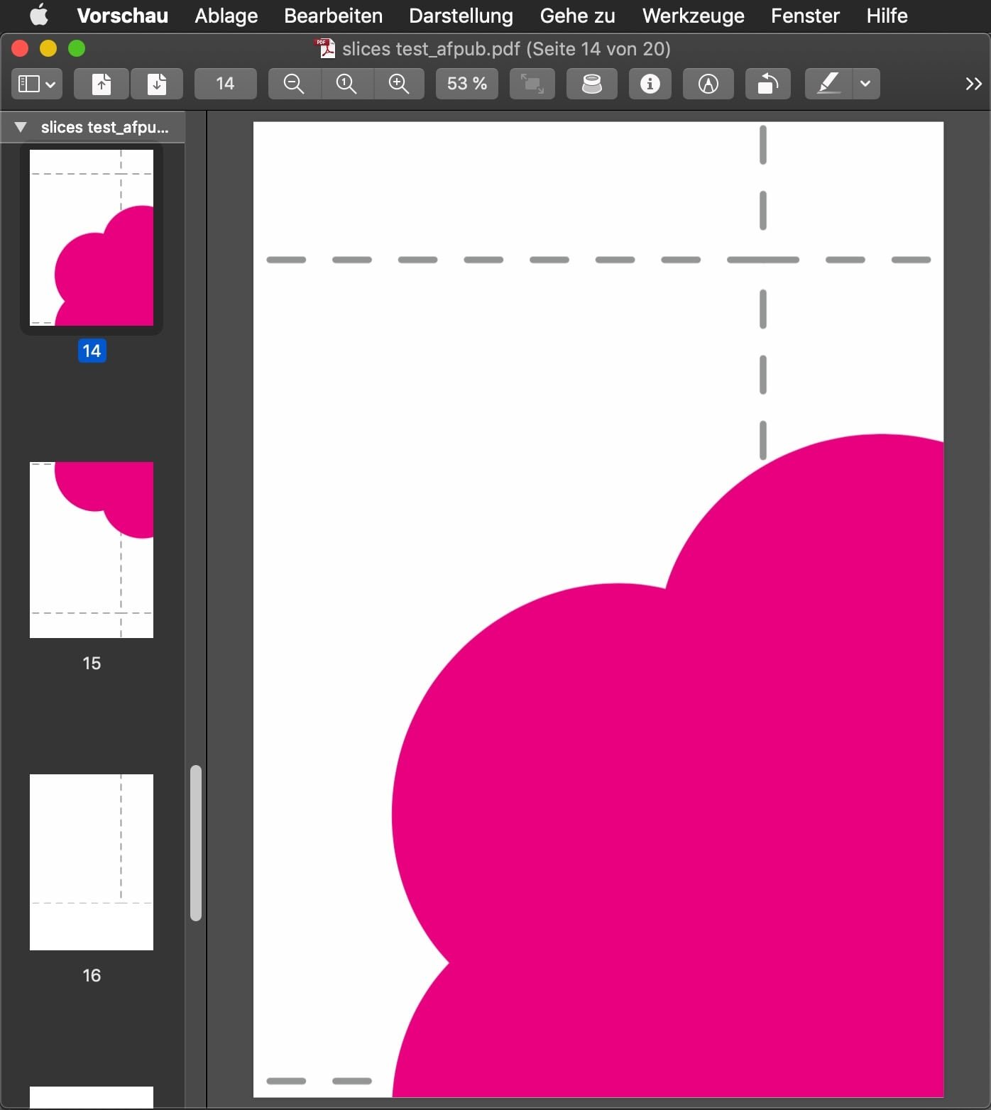Click the PDF document icon in title bar
991x1110 pixels.
click(326, 48)
